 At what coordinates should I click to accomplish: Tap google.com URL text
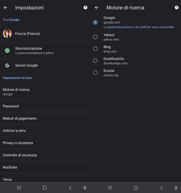[112, 22]
